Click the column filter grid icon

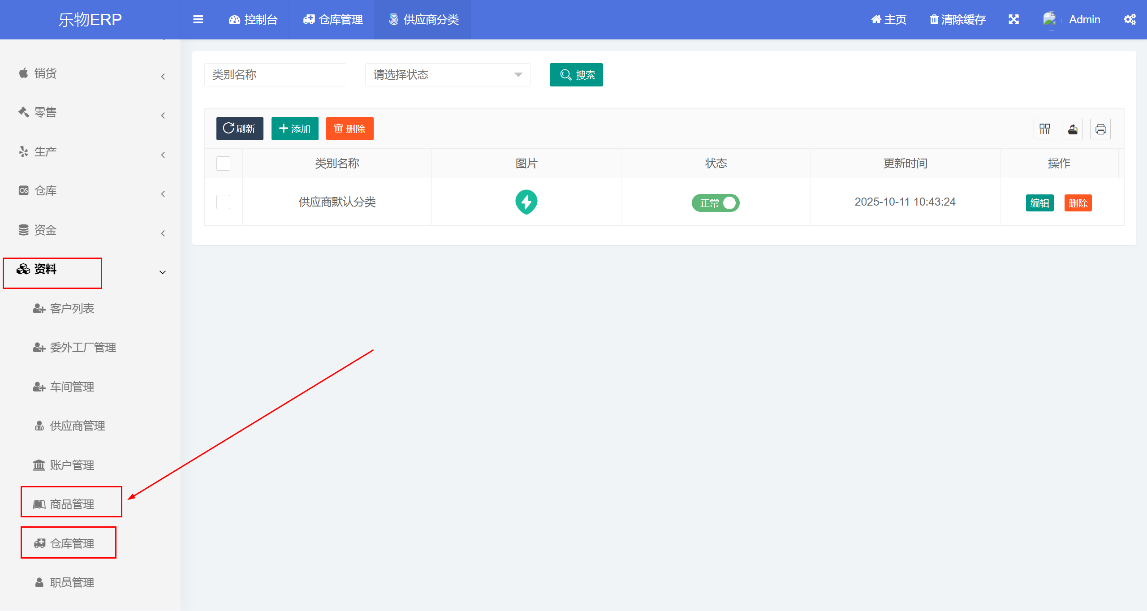coord(1044,129)
